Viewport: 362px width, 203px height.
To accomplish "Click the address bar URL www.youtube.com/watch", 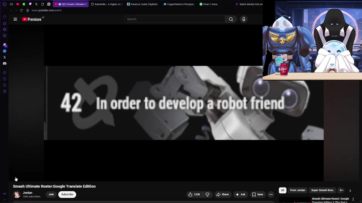I will pos(46,10).
